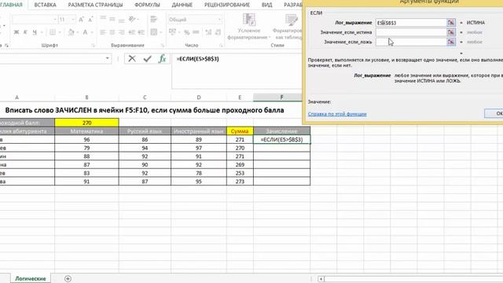Switch to ФОРМУЛЫ ribbon tab

(147, 5)
